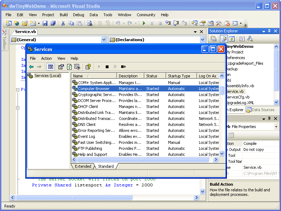Viewport: 281px width, 211px height.
Task: Click Restart Service icon in Services toolbar
Action: click(x=123, y=67)
